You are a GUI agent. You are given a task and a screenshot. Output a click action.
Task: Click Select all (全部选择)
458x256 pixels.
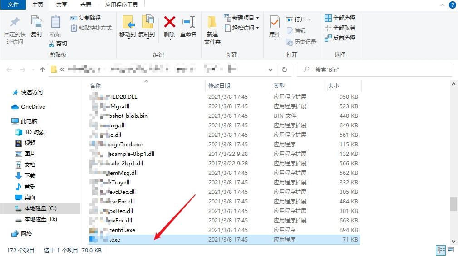tap(340, 18)
